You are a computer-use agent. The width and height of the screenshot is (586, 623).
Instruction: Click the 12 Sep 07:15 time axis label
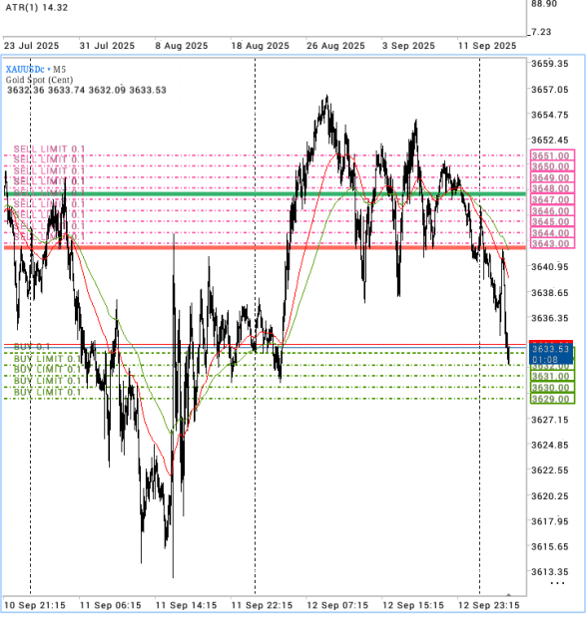(x=337, y=605)
